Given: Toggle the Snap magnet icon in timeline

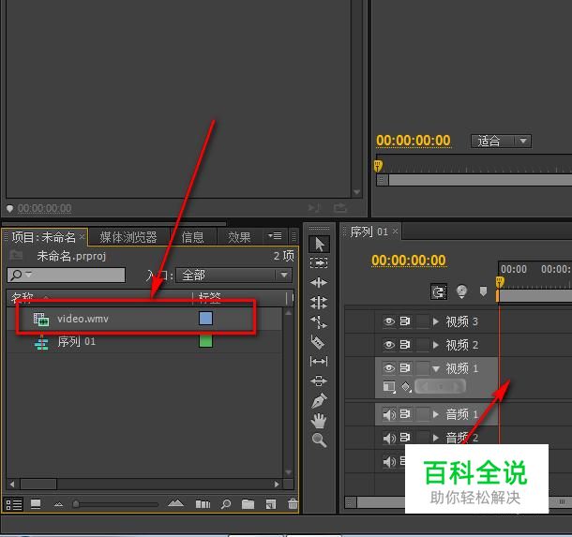Looking at the screenshot, I should click(439, 291).
